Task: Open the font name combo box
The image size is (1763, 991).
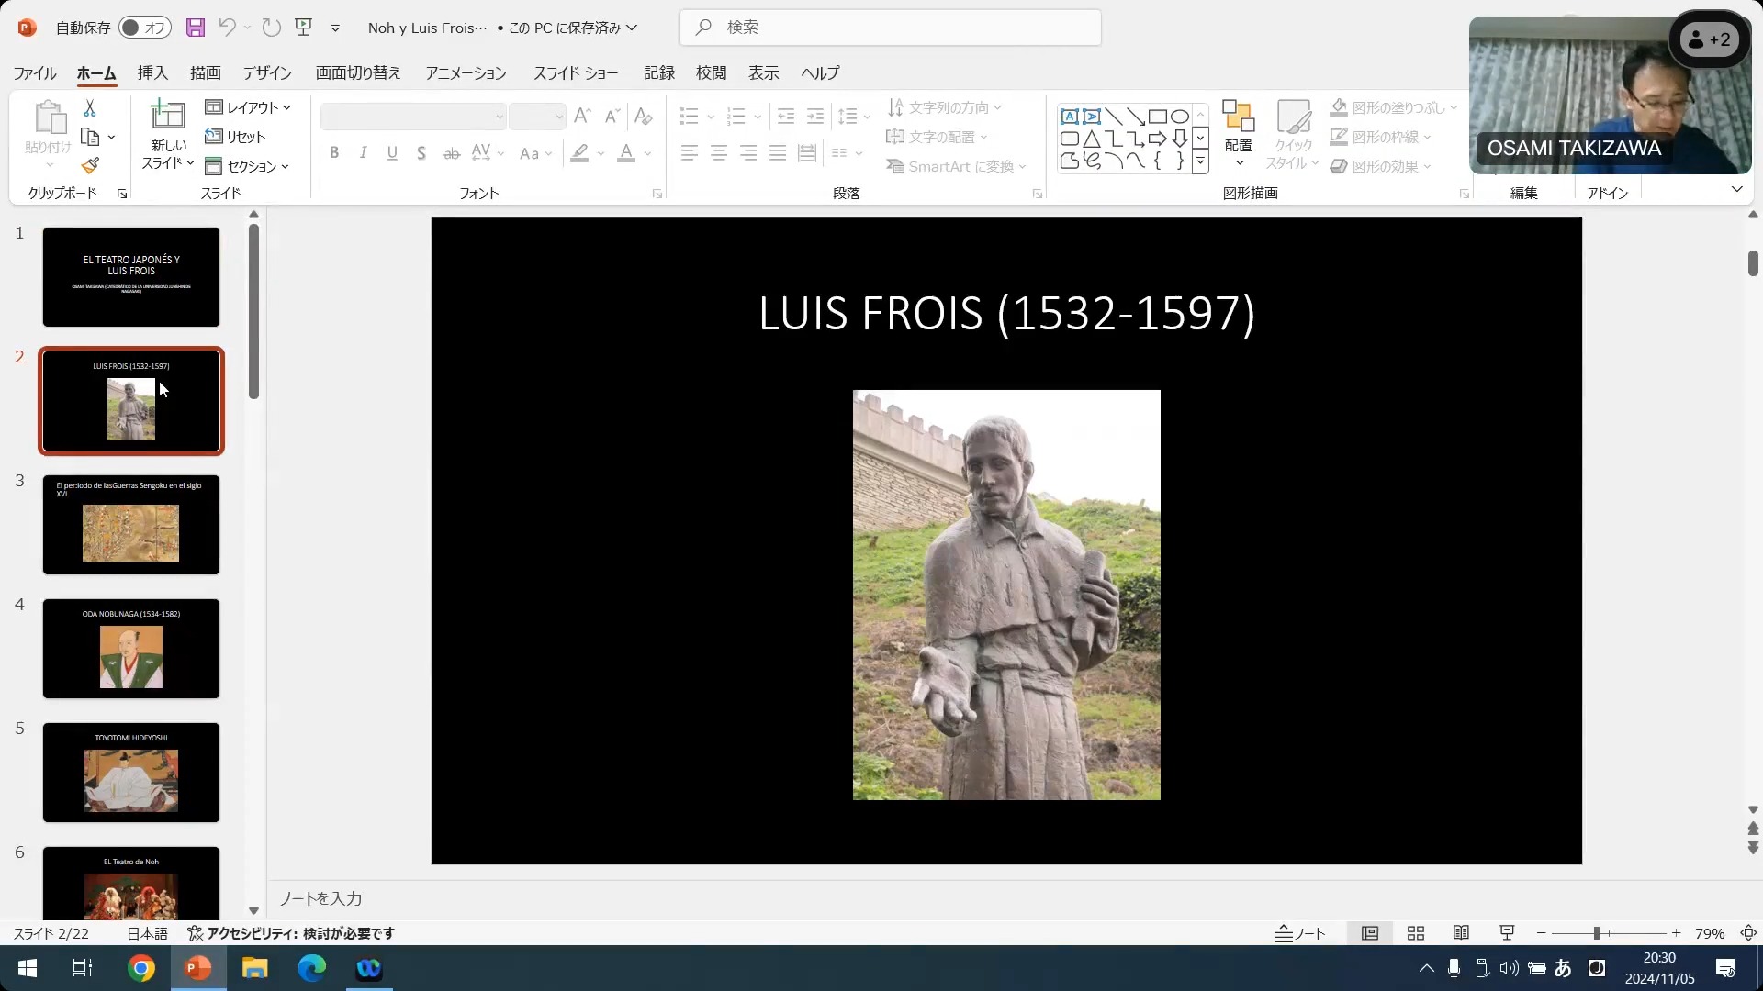Action: 413,117
